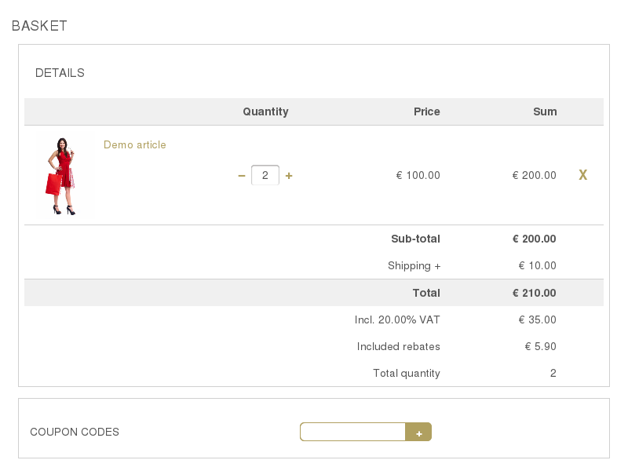Image resolution: width=628 pixels, height=471 pixels.
Task: Focus the quantity input showing 2
Action: [x=265, y=175]
